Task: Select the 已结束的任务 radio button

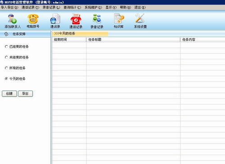Action: coord(6,46)
